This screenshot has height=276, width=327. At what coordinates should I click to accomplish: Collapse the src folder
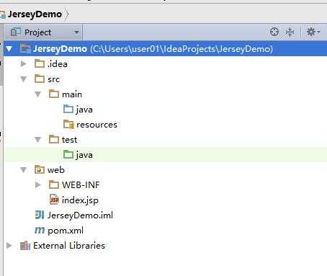click(23, 79)
